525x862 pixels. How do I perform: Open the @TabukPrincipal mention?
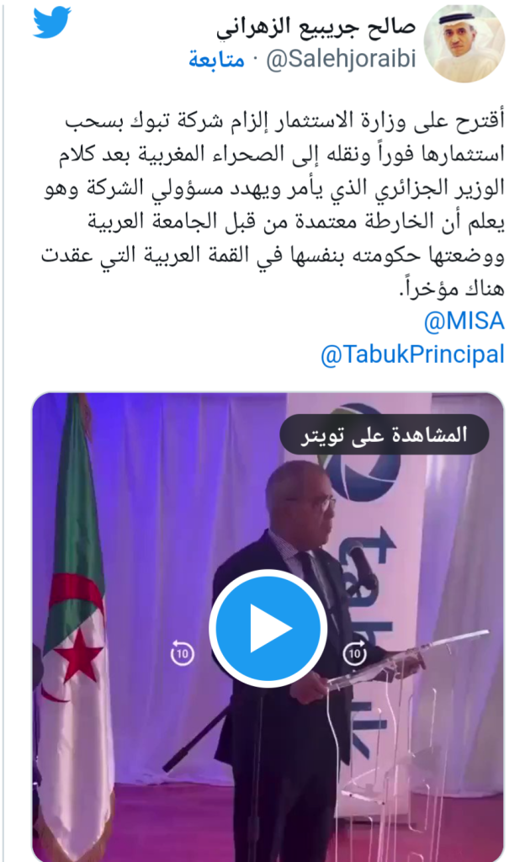click(x=412, y=354)
